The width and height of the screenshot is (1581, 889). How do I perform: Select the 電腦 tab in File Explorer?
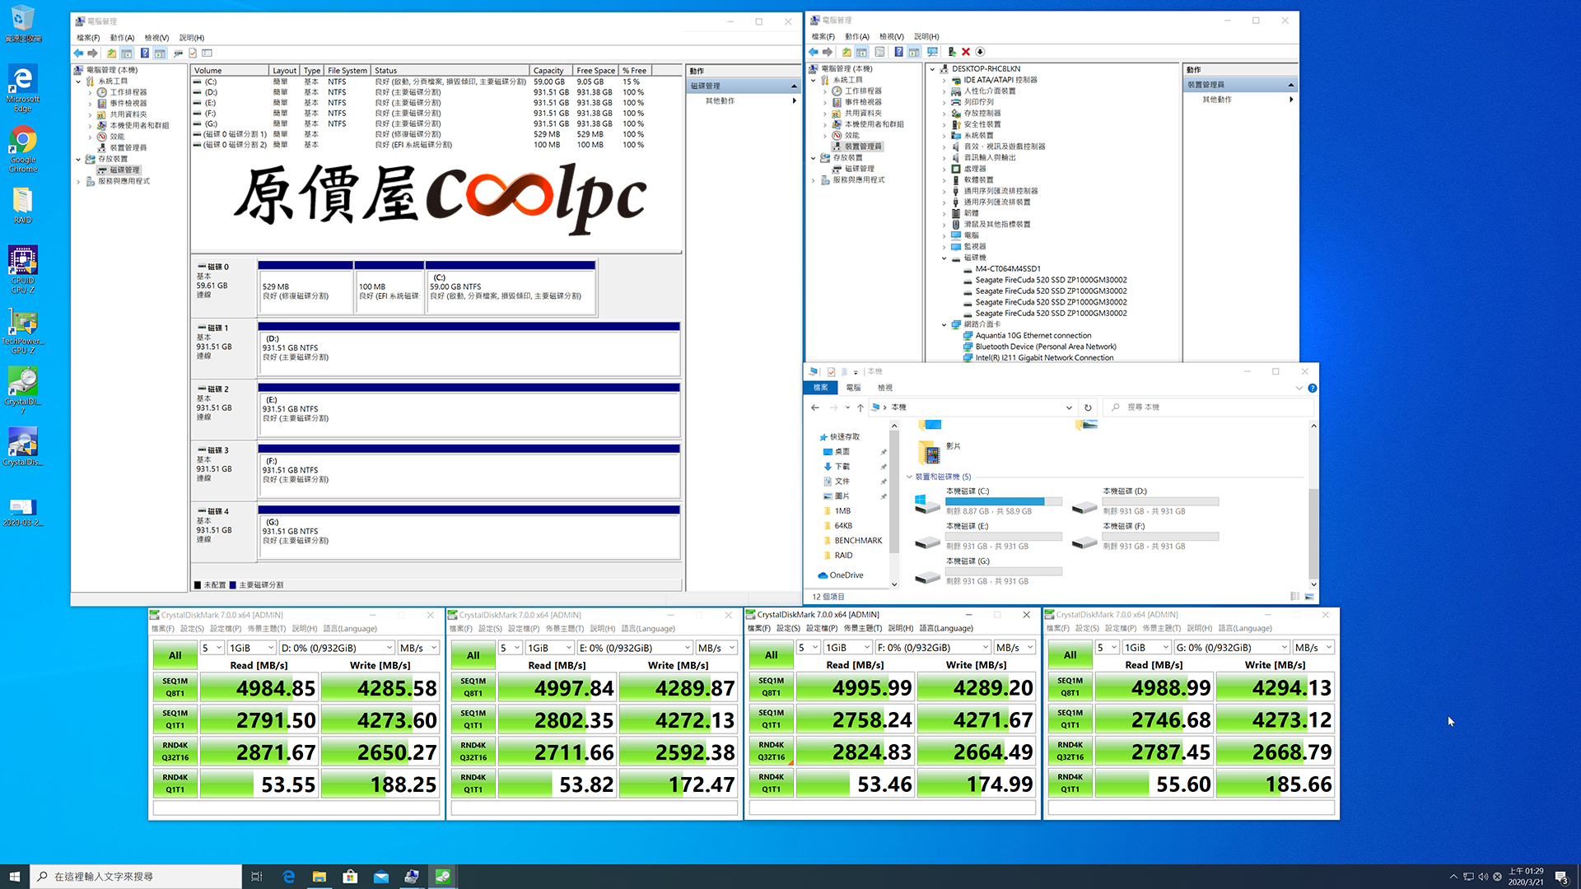853,388
